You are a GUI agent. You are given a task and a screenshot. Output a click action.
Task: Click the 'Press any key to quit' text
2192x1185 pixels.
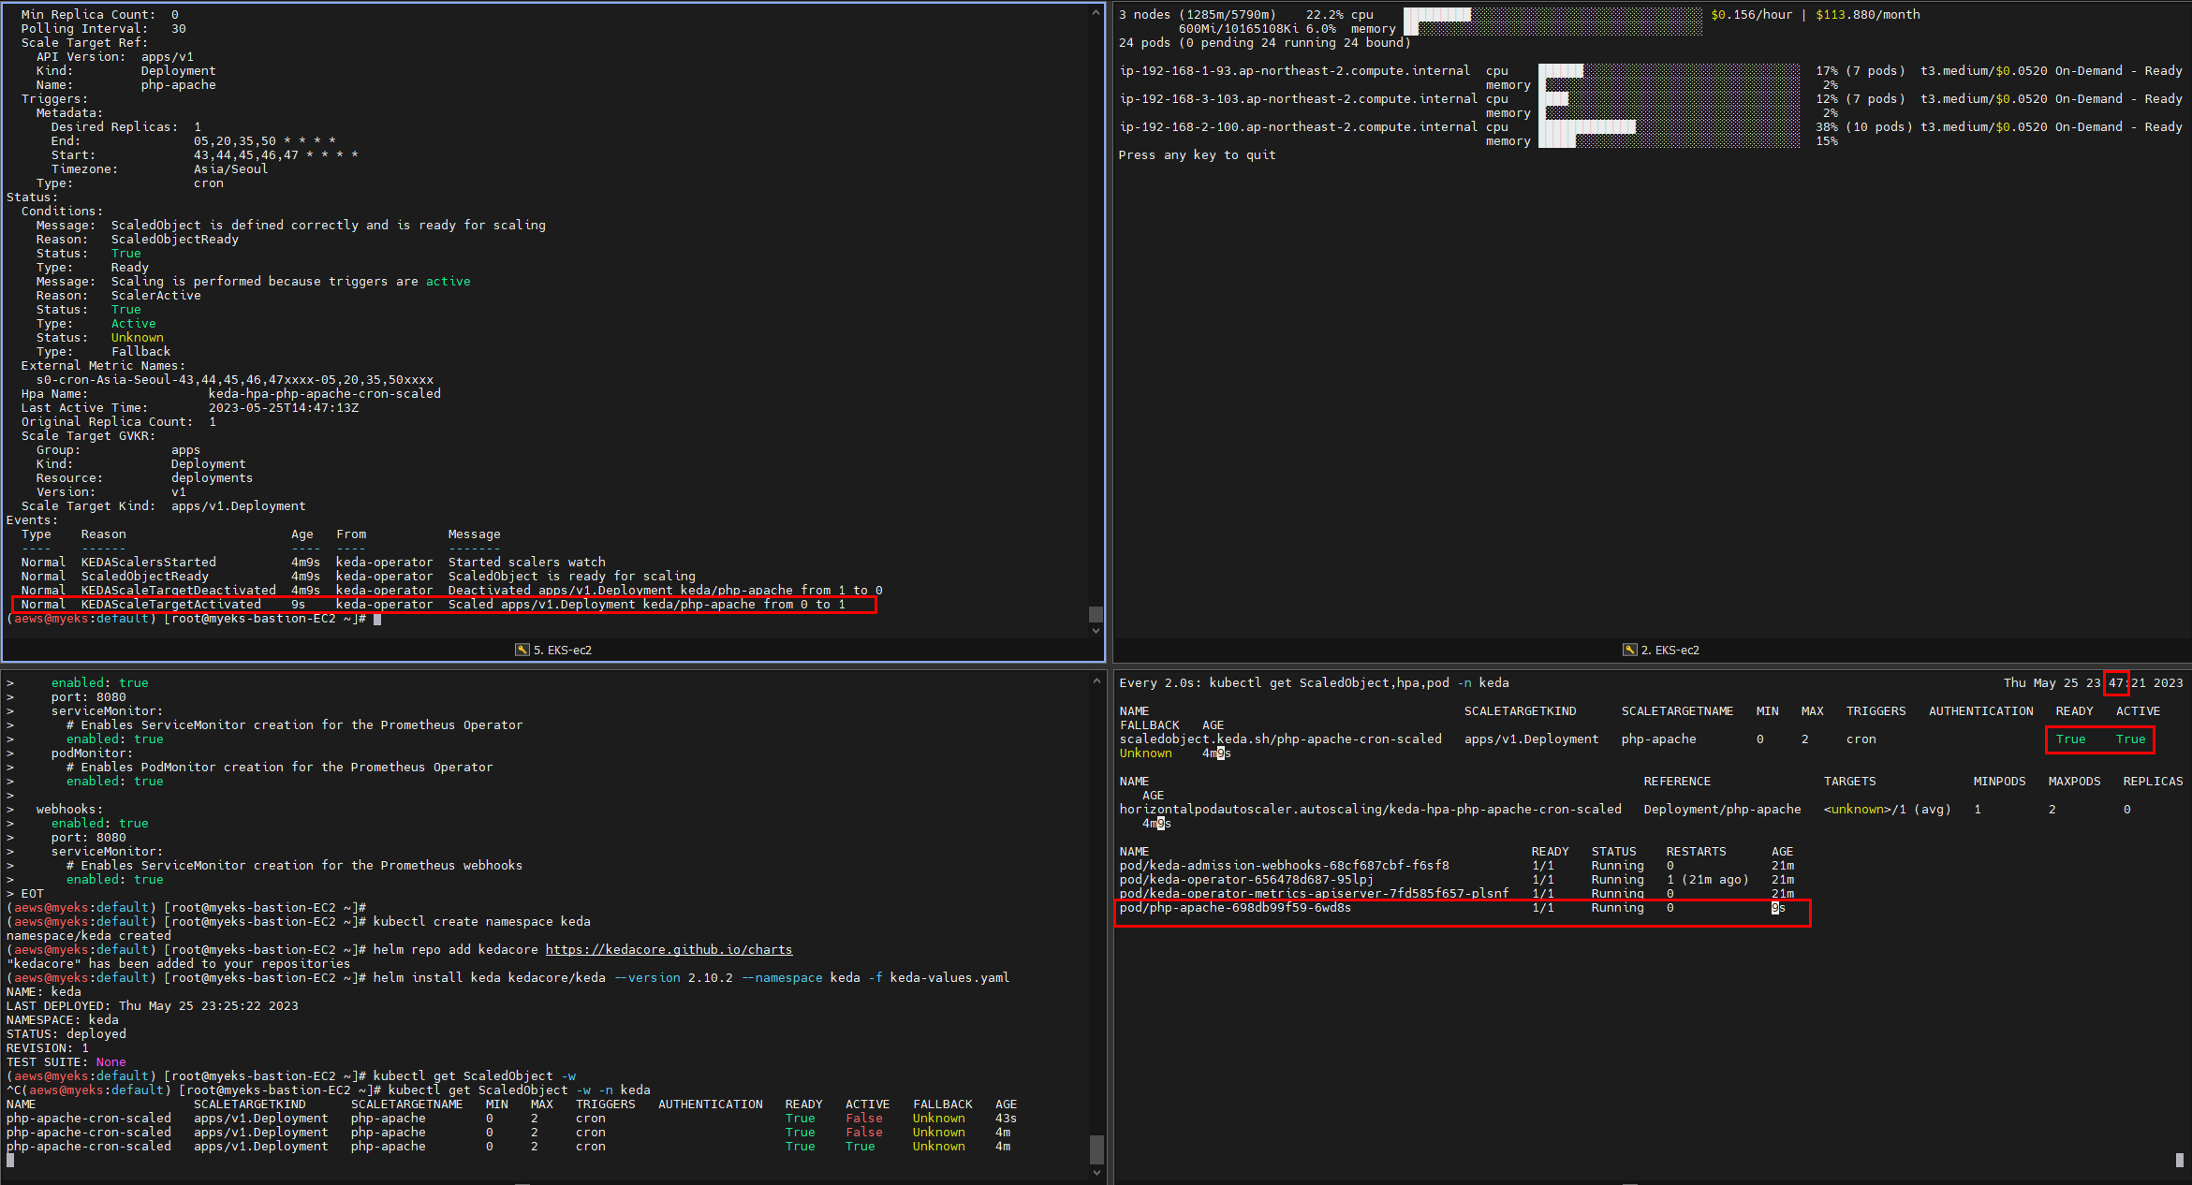tap(1196, 155)
